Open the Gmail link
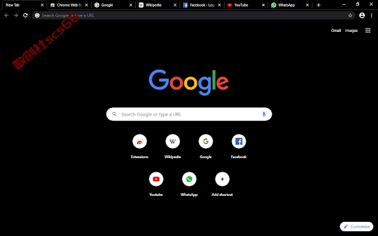Screen dimensions: 378x236 tap(336, 30)
